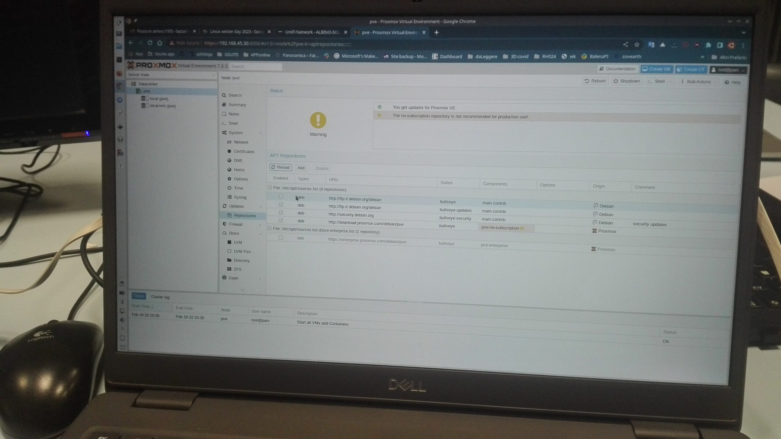Screen dimensions: 781x439
Task: Open the Documentation link button
Action: 617,69
